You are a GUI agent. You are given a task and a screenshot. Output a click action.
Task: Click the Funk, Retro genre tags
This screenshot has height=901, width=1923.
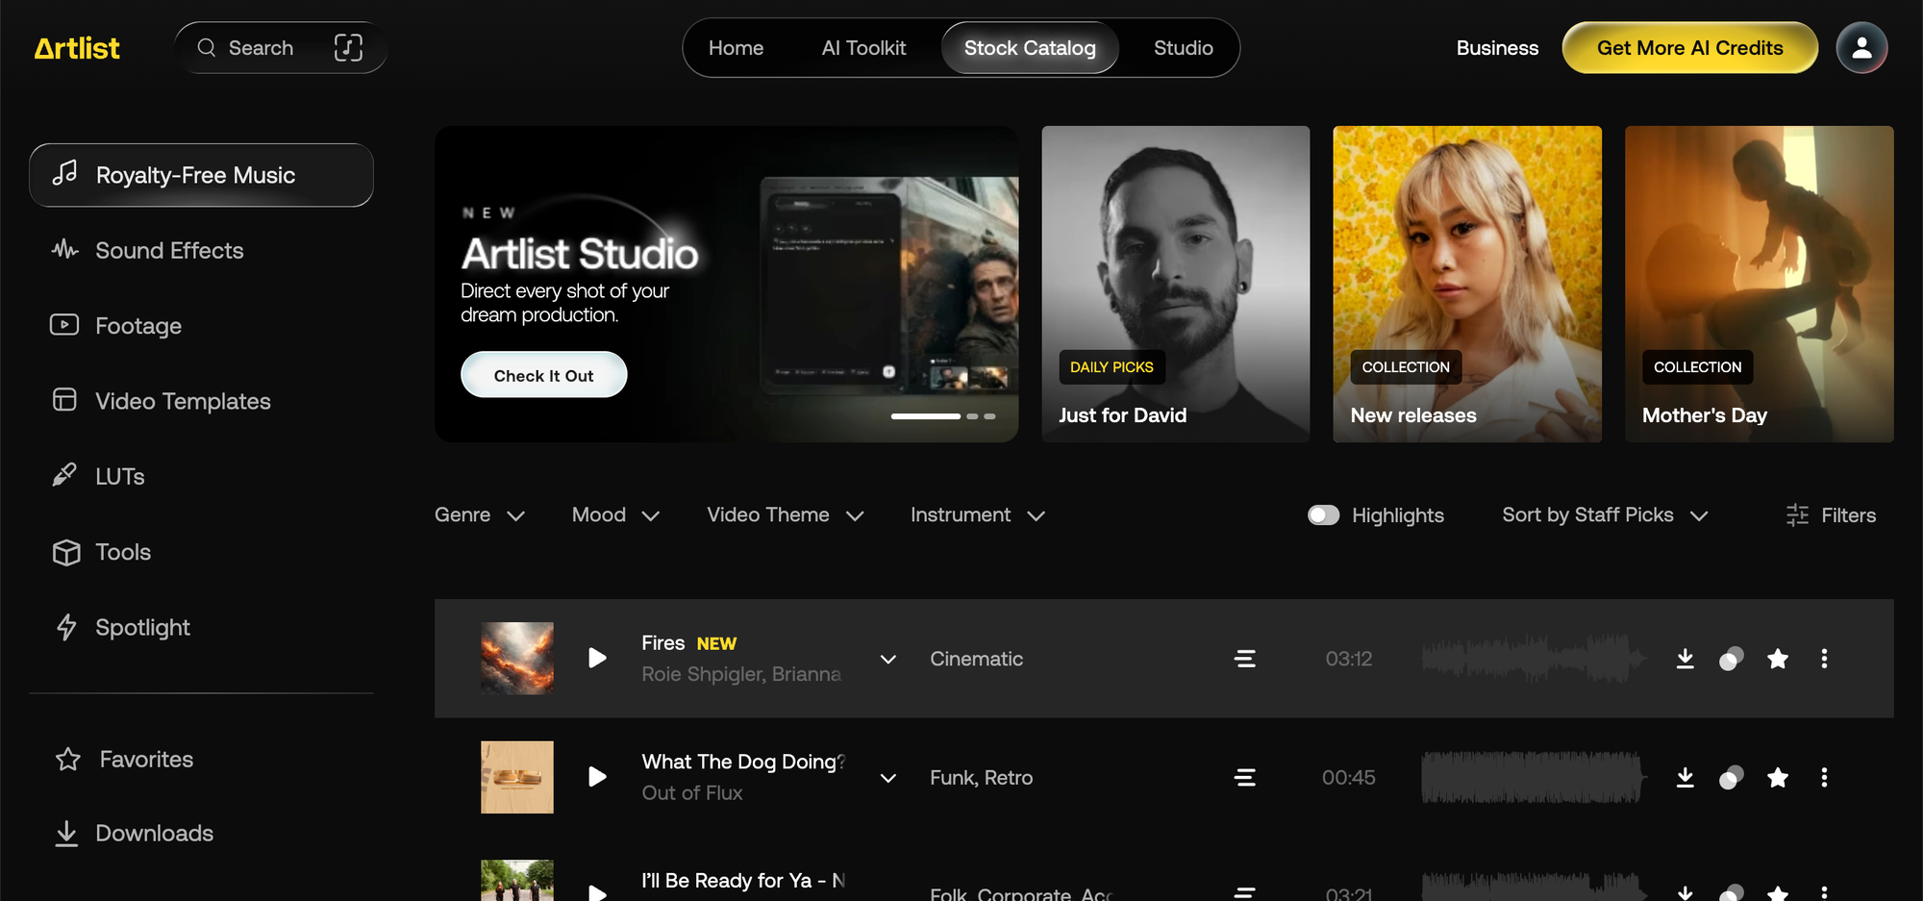pyautogui.click(x=981, y=777)
